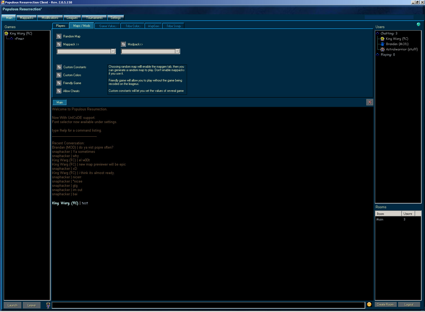Click the character avatar icon left of chat input
The image size is (425, 312).
(48, 305)
